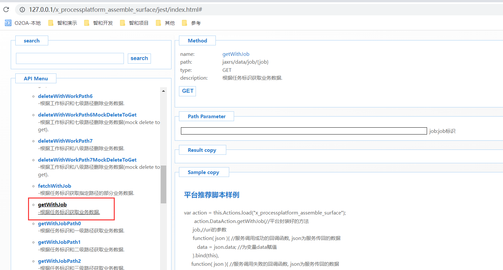Click the API menu scrollbar thumb
The image size is (503, 270).
(163, 184)
